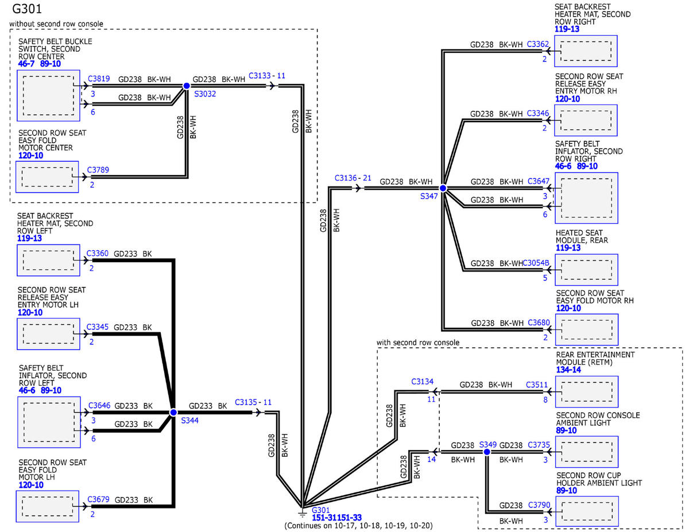689x532 pixels.
Task: Open connector link C3680
Action: (x=539, y=323)
